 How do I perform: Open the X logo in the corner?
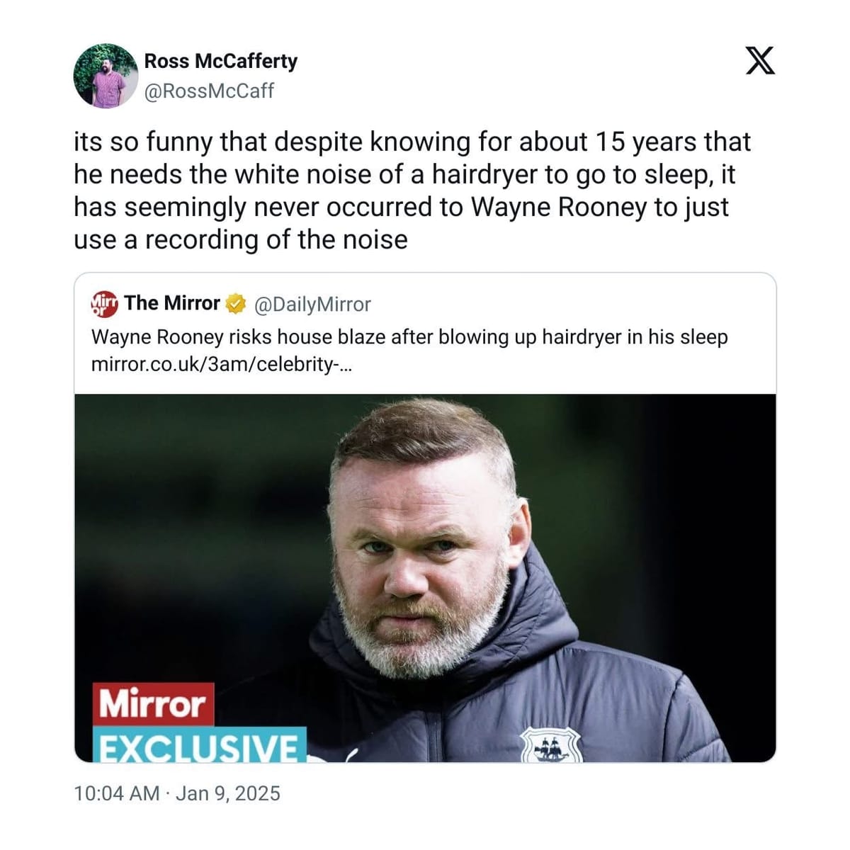click(x=761, y=60)
